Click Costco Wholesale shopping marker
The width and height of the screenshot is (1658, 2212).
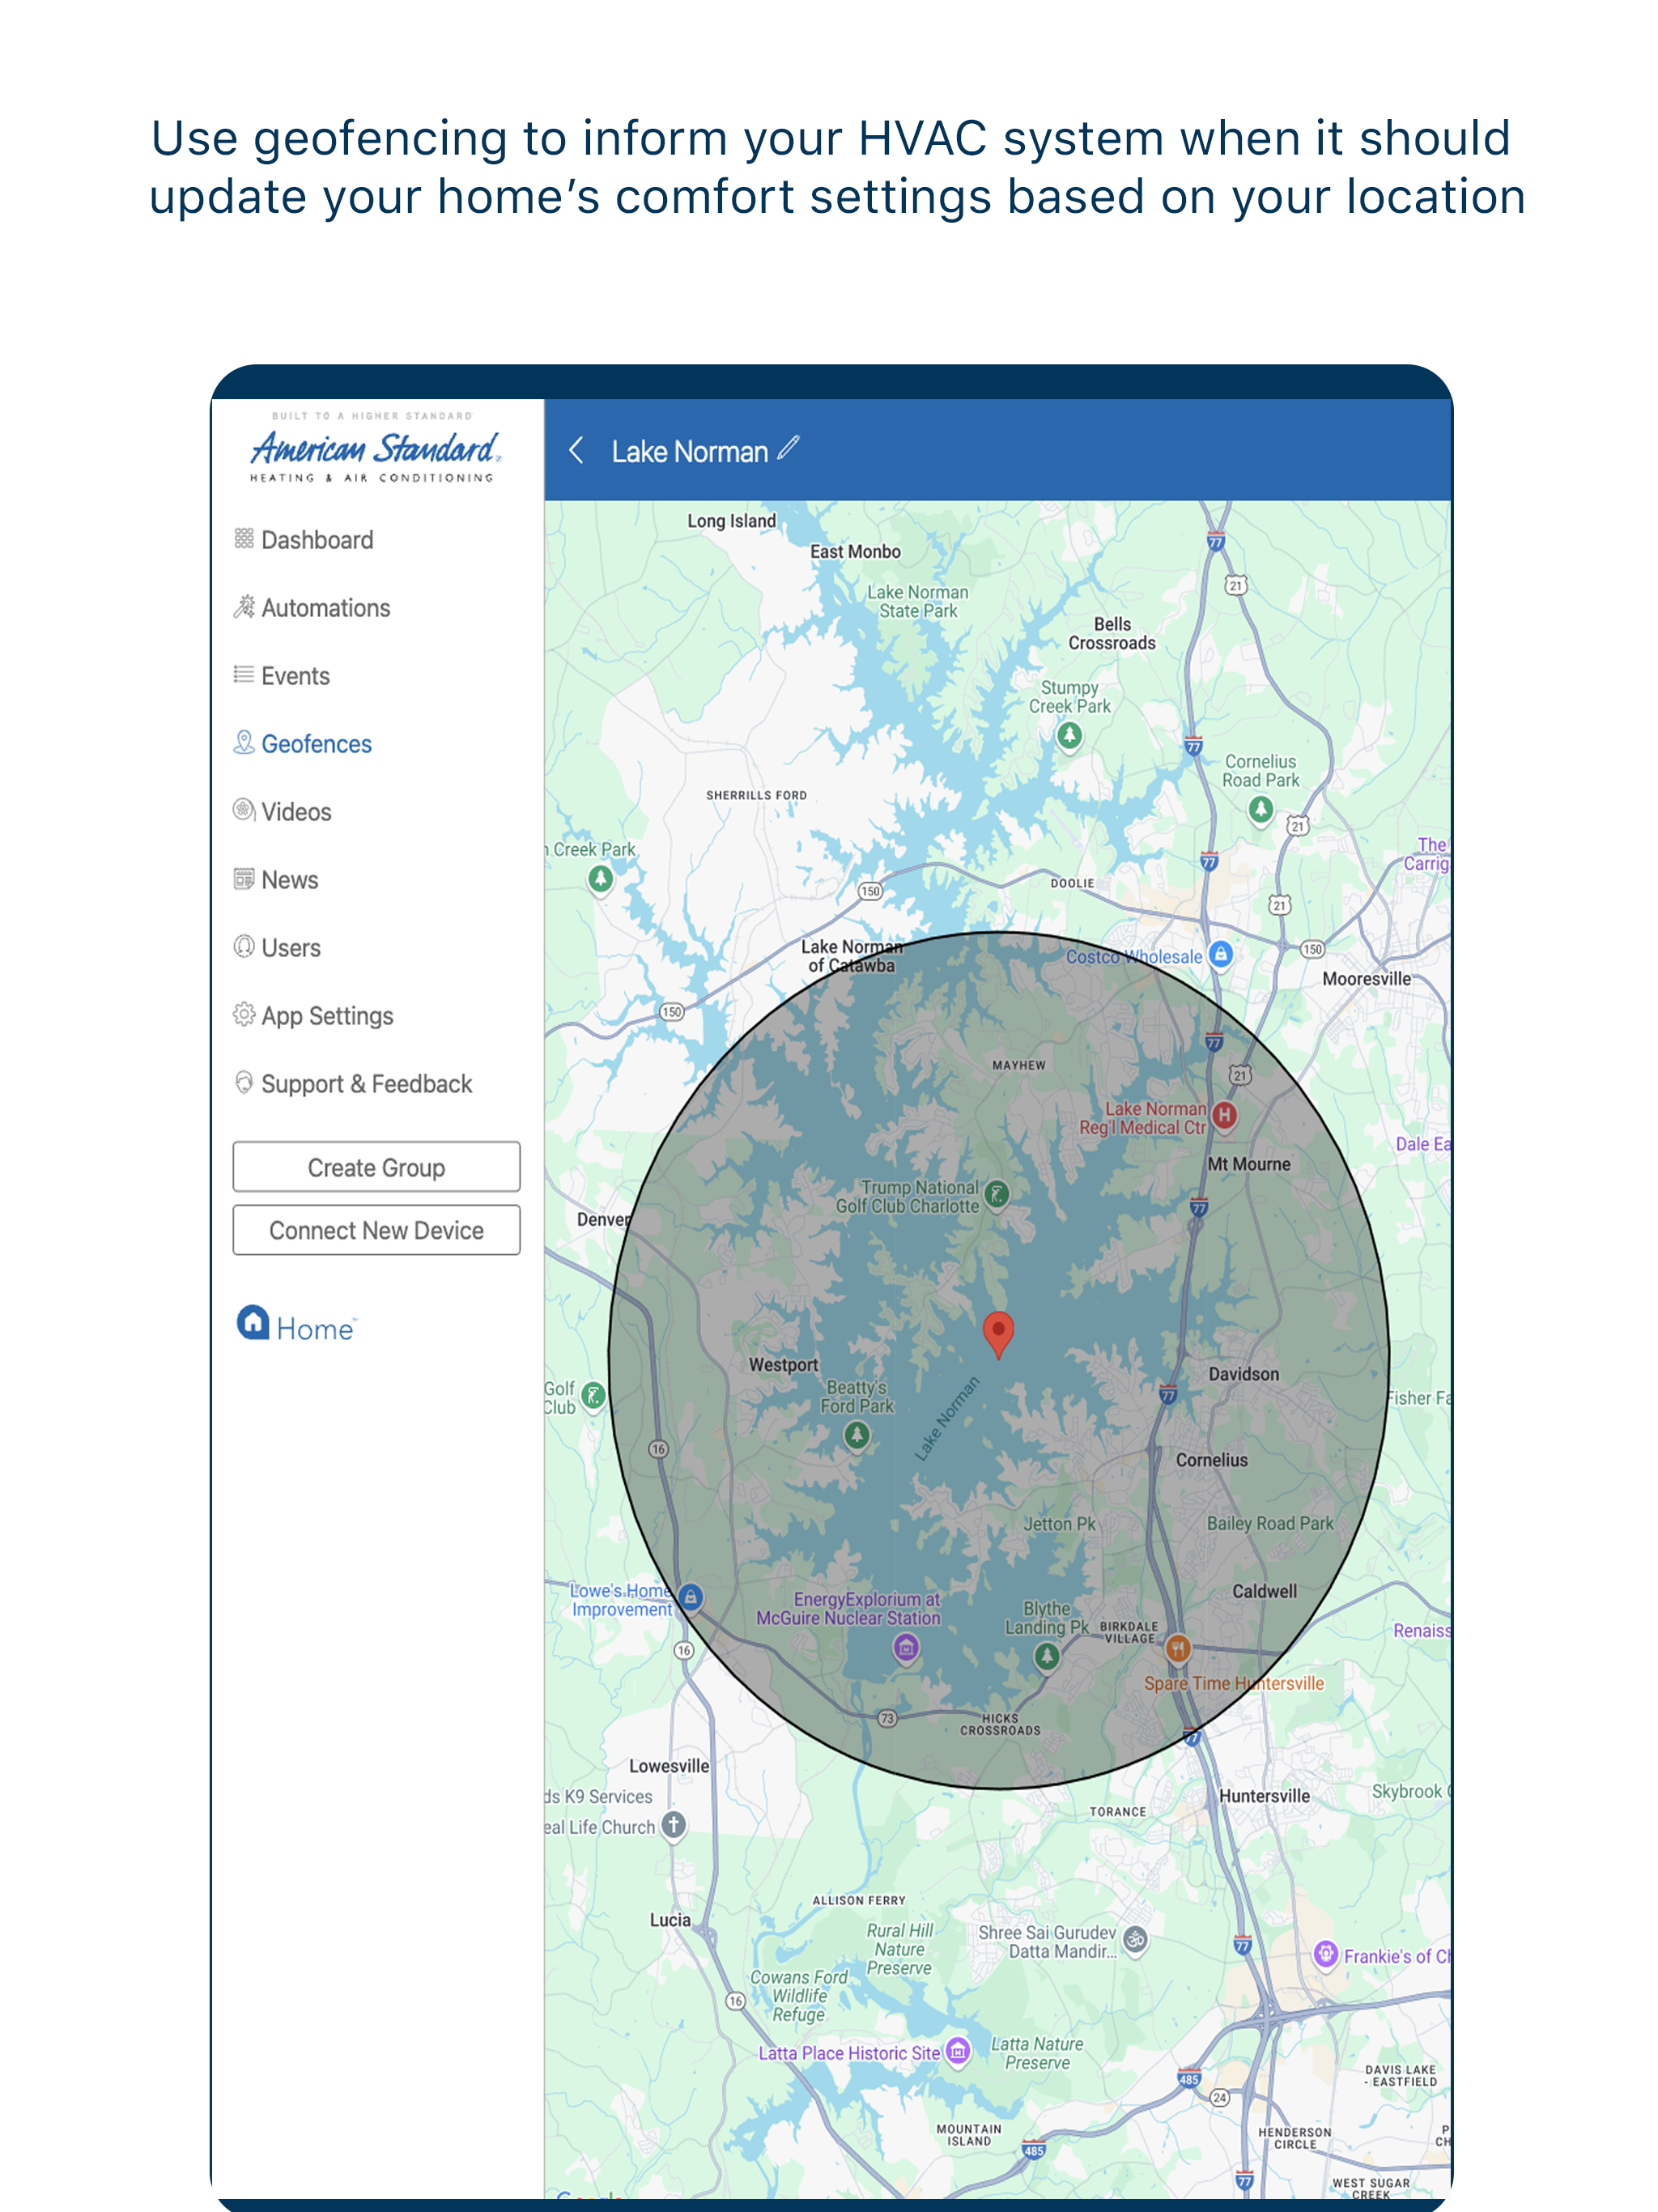[x=1220, y=954]
